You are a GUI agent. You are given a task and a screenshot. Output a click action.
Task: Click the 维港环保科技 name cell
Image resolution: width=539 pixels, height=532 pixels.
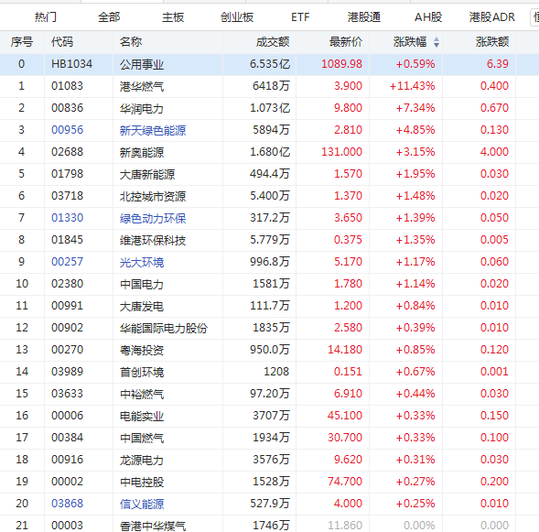[153, 240]
